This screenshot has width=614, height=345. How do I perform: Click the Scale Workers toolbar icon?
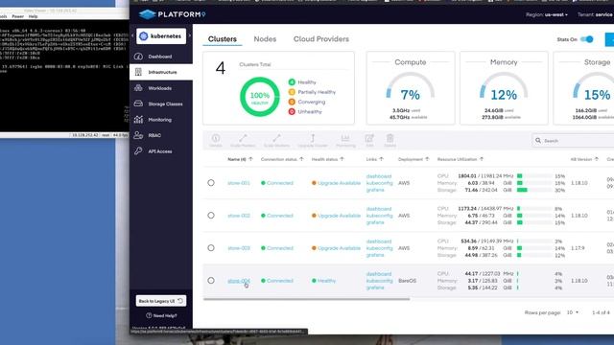277,141
